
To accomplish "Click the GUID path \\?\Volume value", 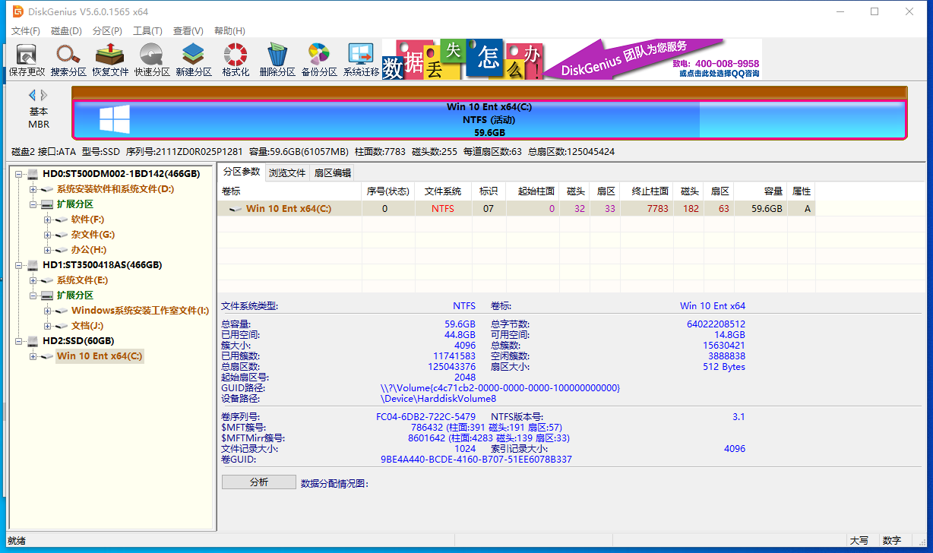I will click(x=501, y=388).
